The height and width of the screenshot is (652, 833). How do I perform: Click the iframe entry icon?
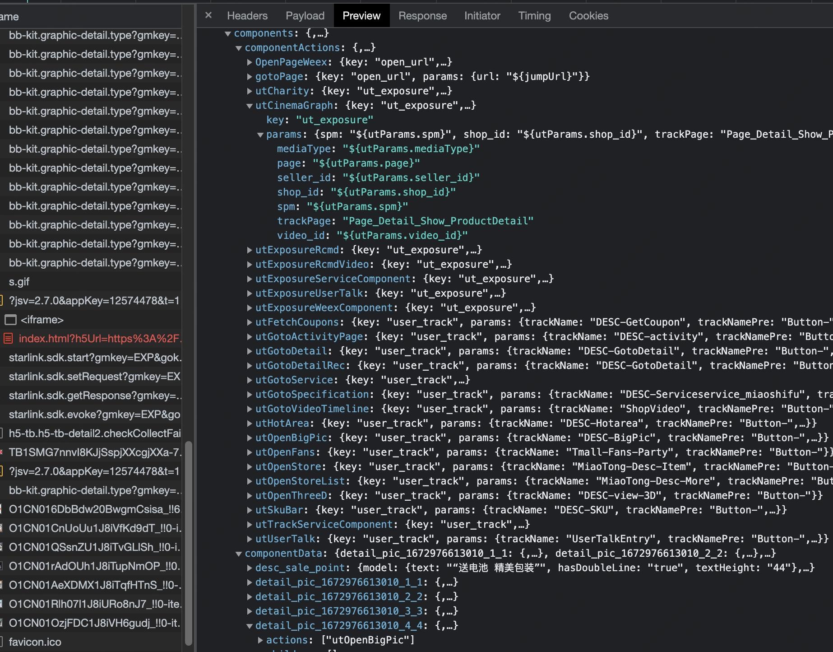[10, 320]
